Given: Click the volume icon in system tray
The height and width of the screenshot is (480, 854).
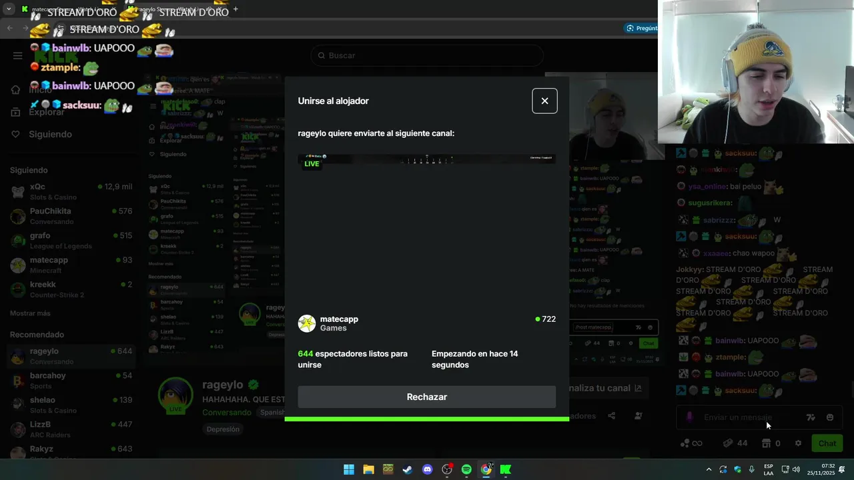Looking at the screenshot, I should (796, 469).
